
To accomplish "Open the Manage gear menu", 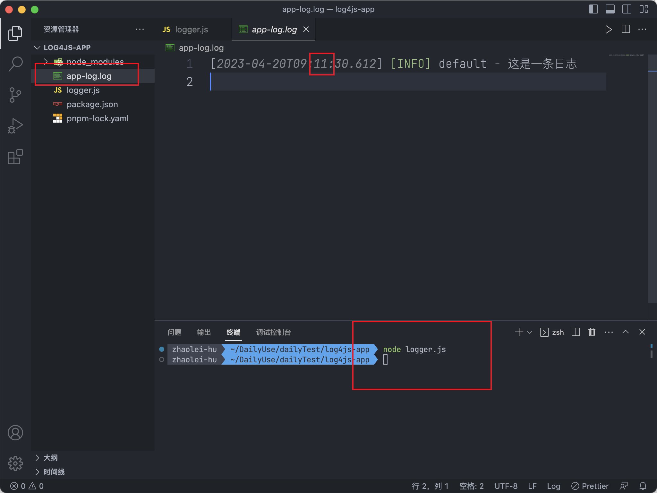I will [15, 463].
